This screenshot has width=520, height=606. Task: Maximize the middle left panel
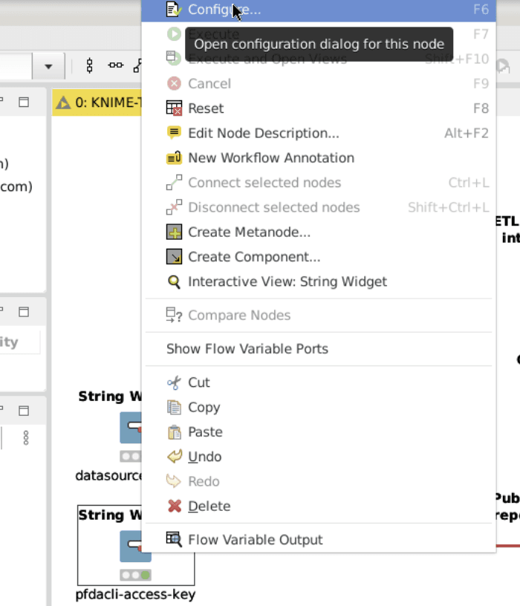point(24,312)
